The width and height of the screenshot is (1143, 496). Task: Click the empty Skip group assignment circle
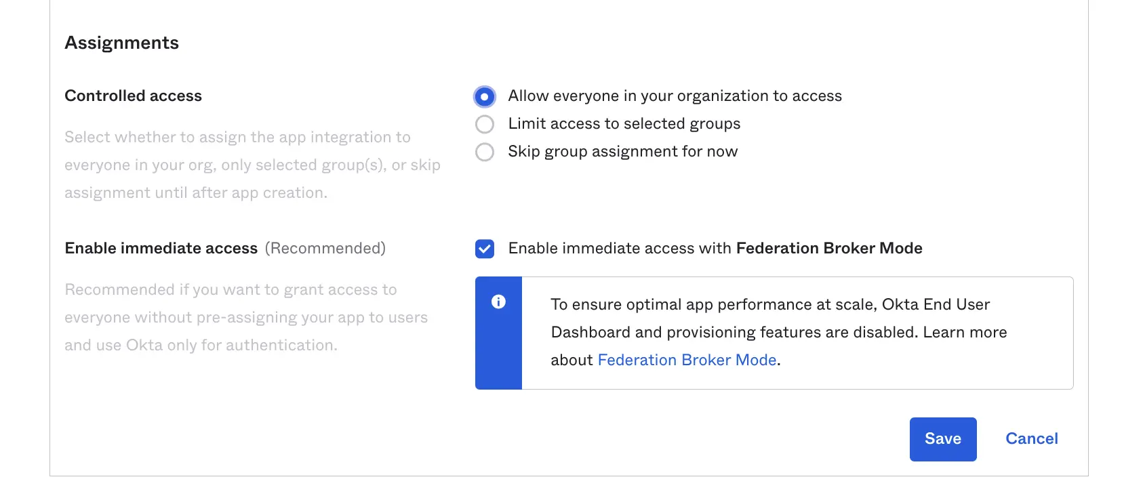(x=484, y=152)
